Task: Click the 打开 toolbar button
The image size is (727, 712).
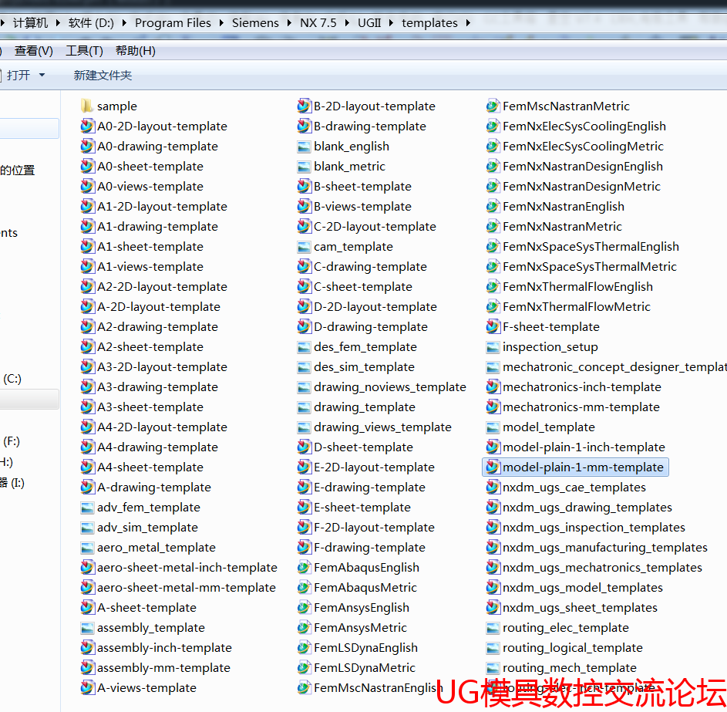Action: click(x=19, y=75)
